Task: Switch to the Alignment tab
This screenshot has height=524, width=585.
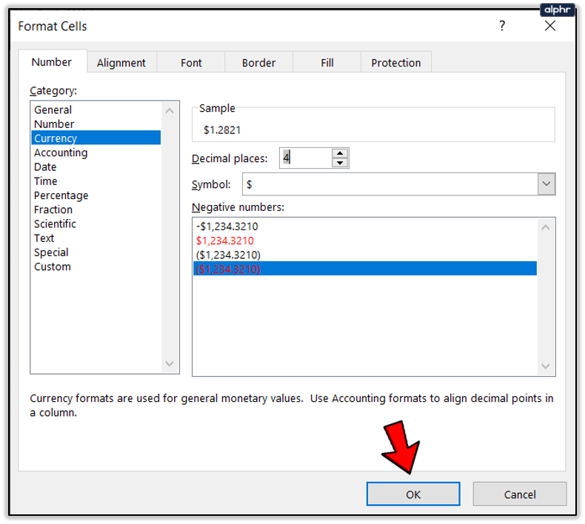Action: click(x=121, y=62)
